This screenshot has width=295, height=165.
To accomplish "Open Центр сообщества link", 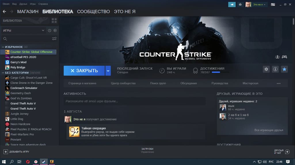I will click(x=123, y=83).
